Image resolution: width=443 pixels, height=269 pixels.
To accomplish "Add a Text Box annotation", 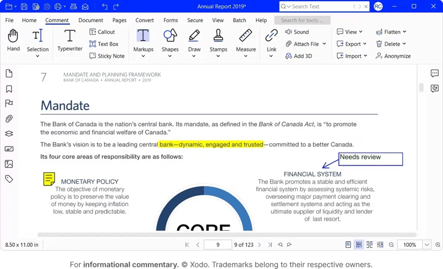I will pyautogui.click(x=104, y=44).
